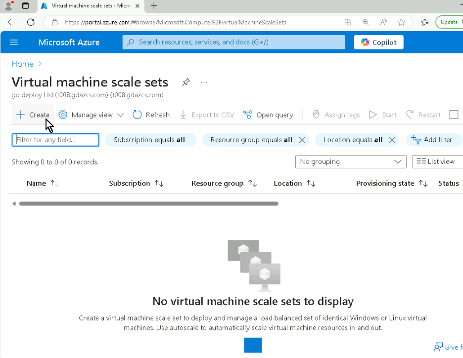Open the browser favorites list
This screenshot has width=463, height=358.
point(424,22)
